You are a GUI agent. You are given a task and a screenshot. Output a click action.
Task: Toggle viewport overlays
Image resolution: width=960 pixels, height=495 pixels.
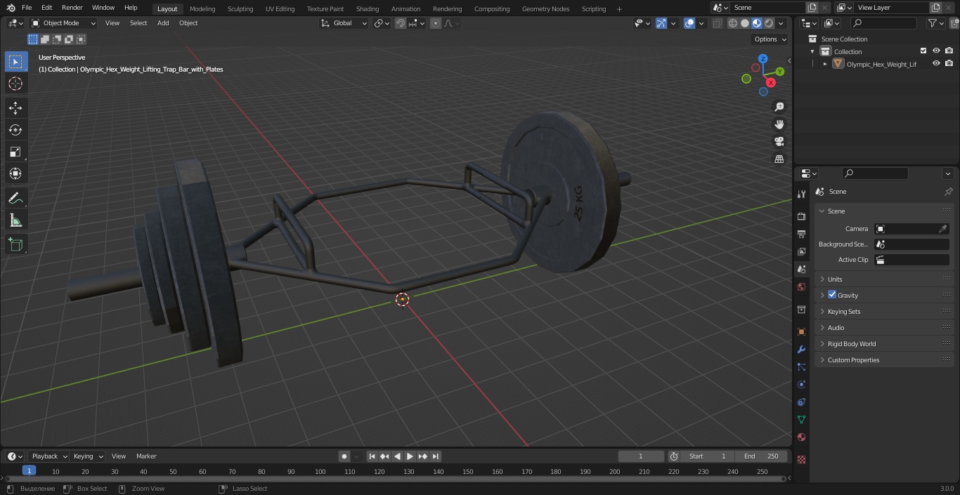[689, 23]
